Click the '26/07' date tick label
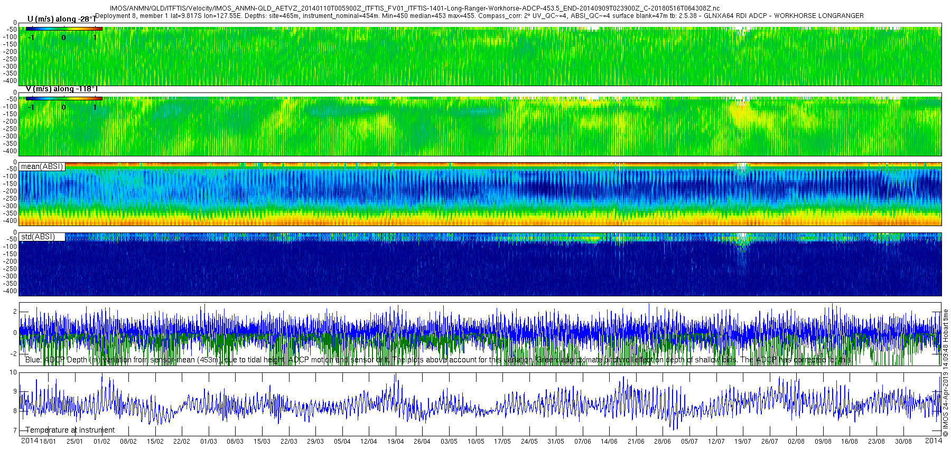 [x=770, y=442]
